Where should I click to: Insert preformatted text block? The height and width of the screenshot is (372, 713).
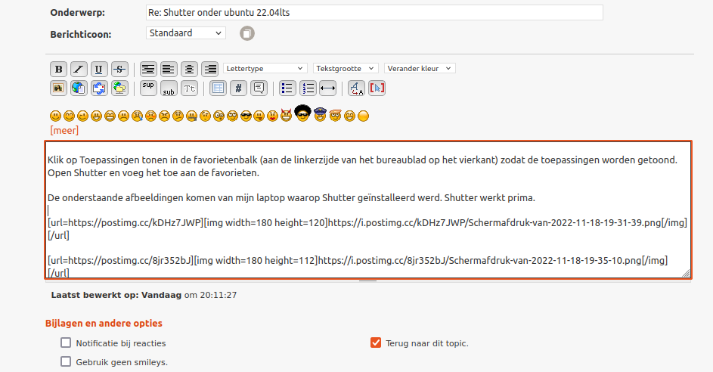tap(147, 69)
